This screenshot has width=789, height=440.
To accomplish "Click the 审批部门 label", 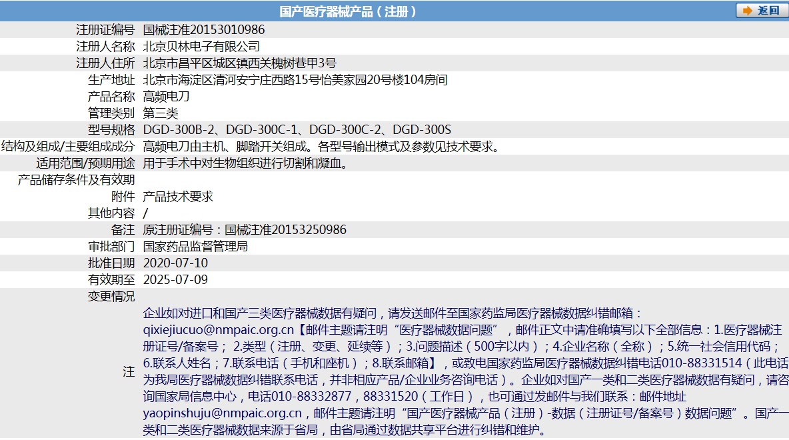I will (x=111, y=246).
